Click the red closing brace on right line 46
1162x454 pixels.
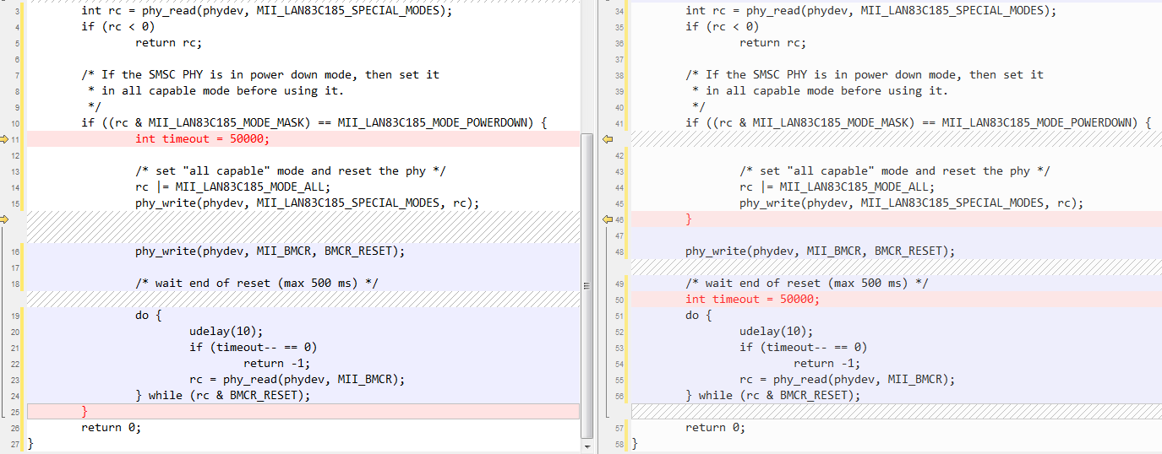click(689, 219)
